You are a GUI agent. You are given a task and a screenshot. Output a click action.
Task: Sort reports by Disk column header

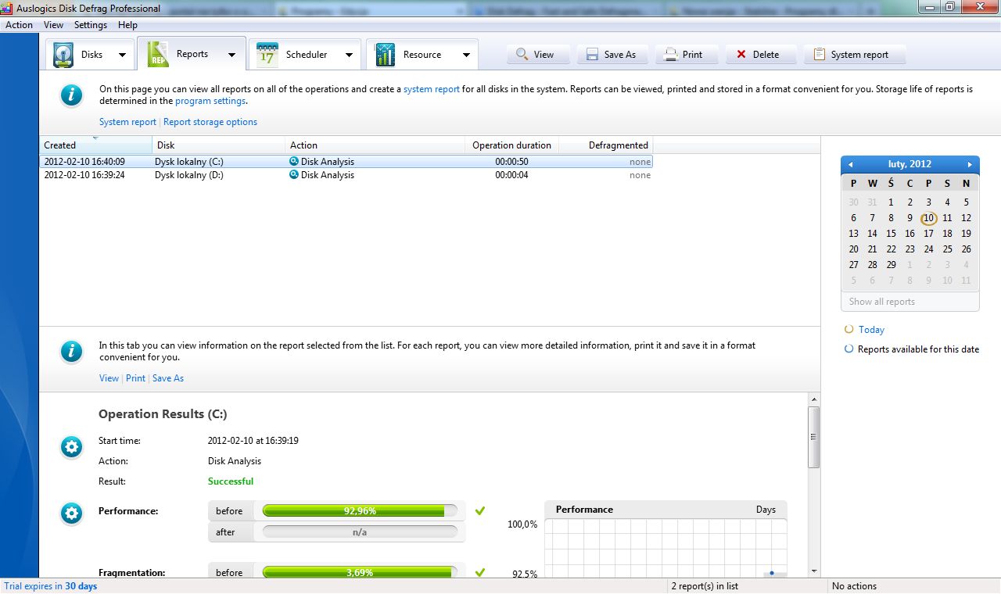coord(219,145)
